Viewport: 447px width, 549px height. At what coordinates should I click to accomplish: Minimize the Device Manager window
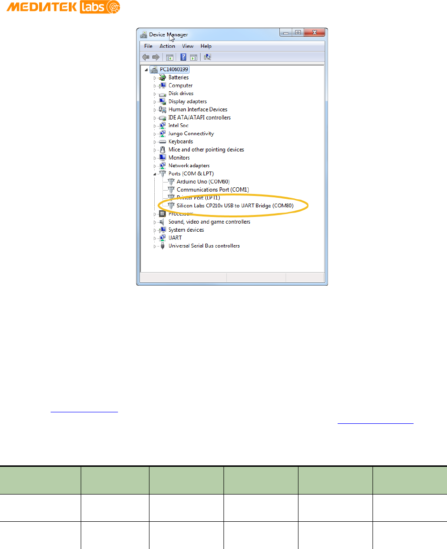[x=286, y=32]
